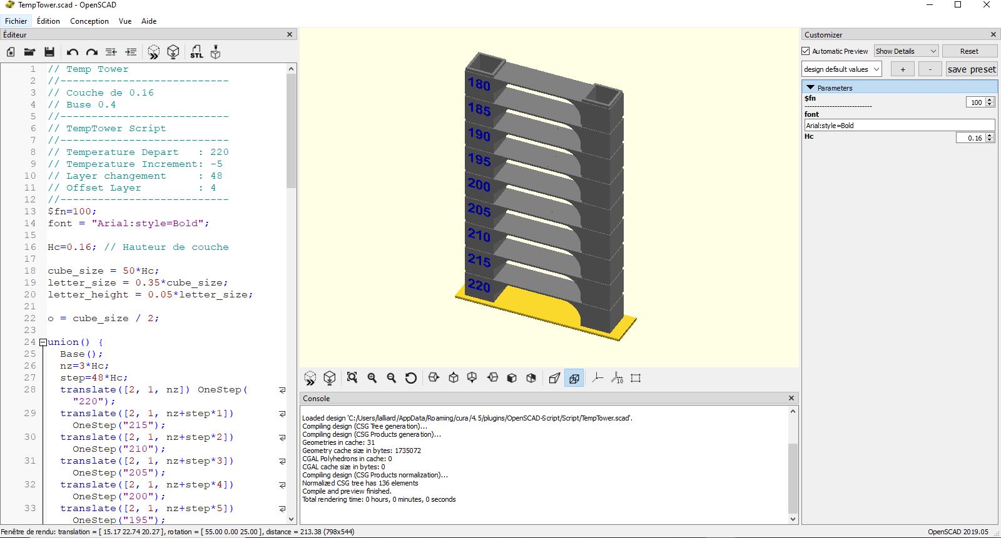
Task: Indent the selected code lines
Action: [x=131, y=52]
